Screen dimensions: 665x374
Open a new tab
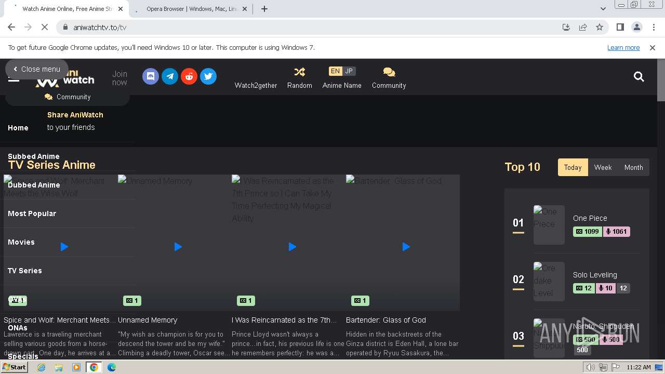[x=264, y=9]
